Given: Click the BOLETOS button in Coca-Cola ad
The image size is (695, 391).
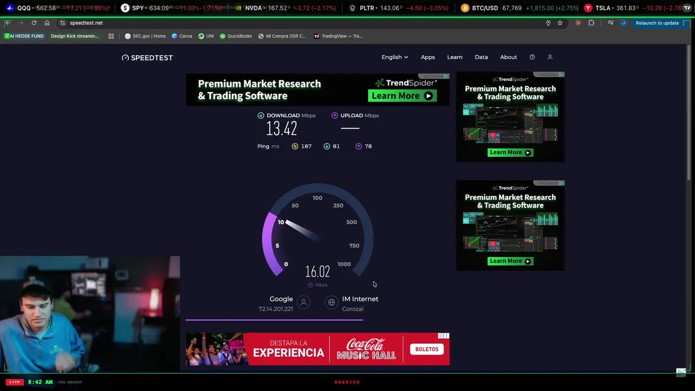Looking at the screenshot, I should point(427,349).
